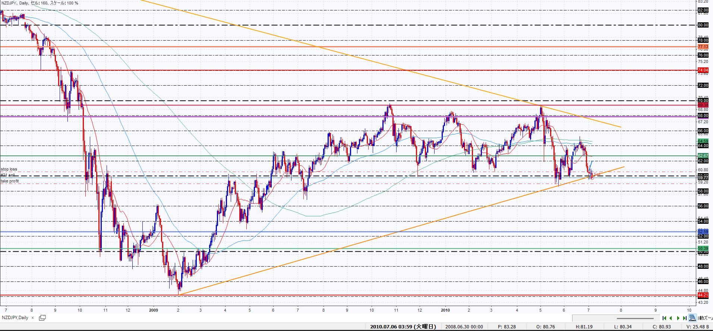Select the 52.59 blue price label
713x331 pixels.
703,232
